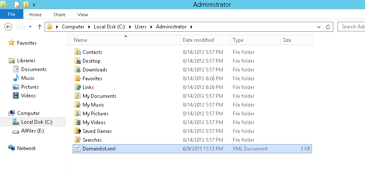Customize Quick Access Toolbar dropdown arrow
Screen dimensions: 365x173
click(34, 5)
